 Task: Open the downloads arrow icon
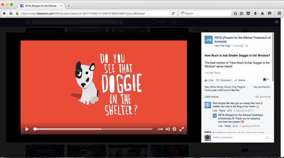click(255, 14)
